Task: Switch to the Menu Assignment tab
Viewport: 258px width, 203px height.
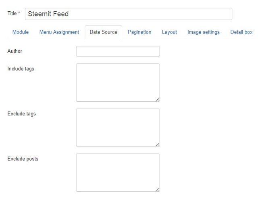Action: pos(59,32)
